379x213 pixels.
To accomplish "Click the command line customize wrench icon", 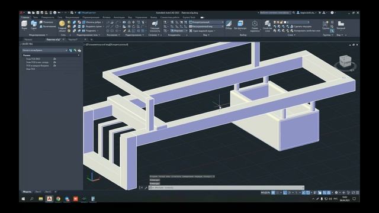I will click(x=146, y=188).
